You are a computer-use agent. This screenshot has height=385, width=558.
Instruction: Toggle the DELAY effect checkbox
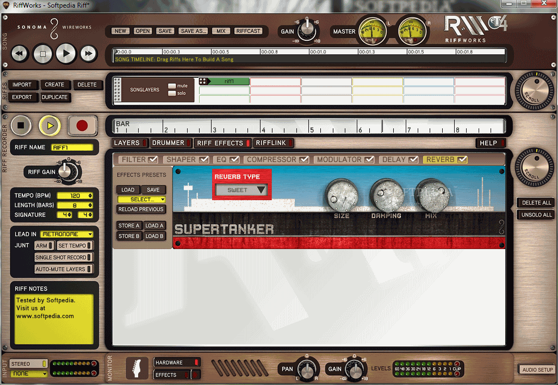(413, 159)
